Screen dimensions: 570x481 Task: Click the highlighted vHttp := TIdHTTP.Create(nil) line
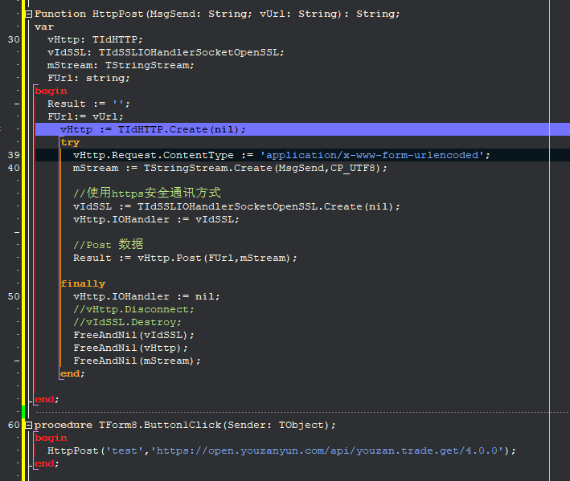(153, 129)
